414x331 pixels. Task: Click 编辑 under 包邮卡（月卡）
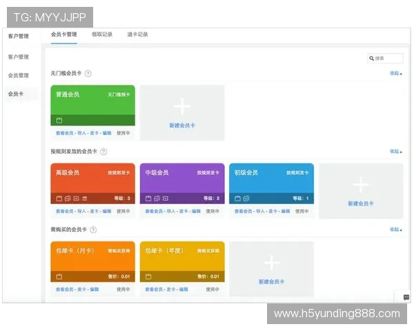95,290
